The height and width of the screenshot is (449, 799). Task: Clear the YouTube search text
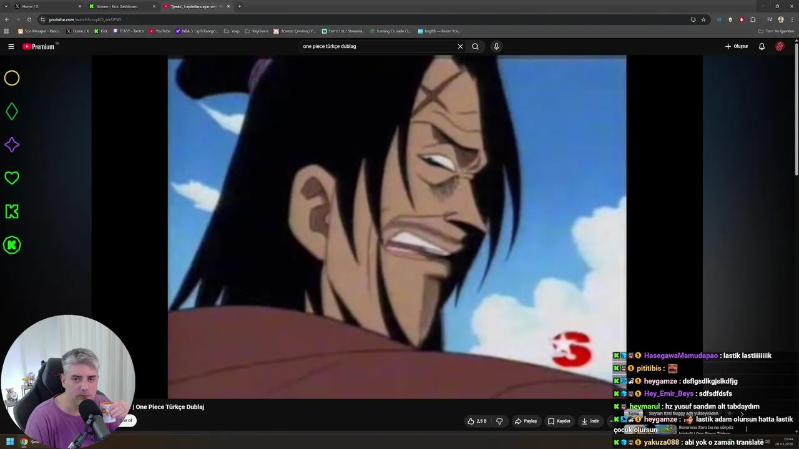click(x=460, y=46)
